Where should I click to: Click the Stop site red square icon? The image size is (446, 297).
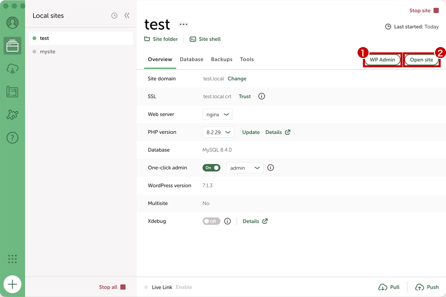coord(436,11)
